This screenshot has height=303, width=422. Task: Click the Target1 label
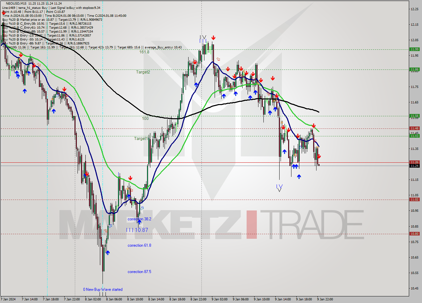(141, 139)
